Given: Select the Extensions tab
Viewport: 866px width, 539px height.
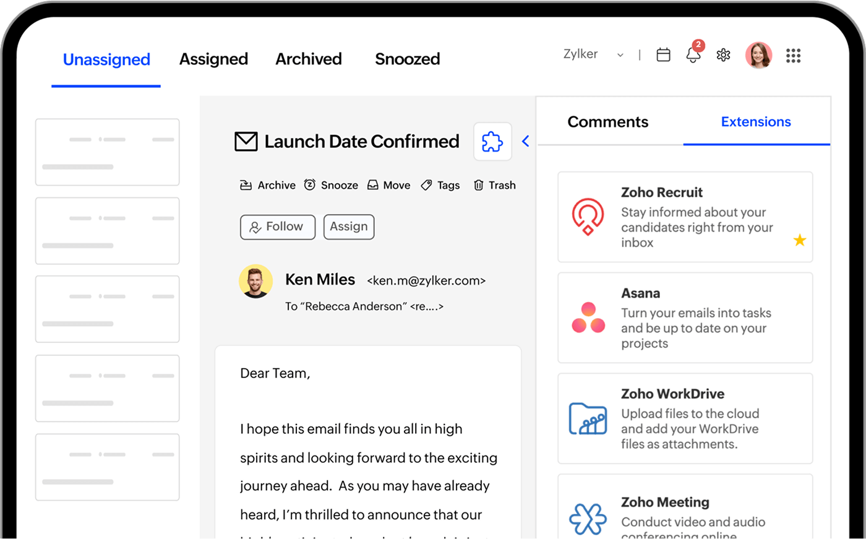Looking at the screenshot, I should 756,122.
